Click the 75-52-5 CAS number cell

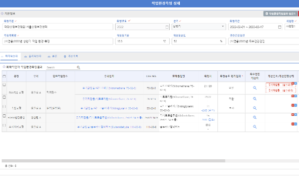click(x=151, y=88)
